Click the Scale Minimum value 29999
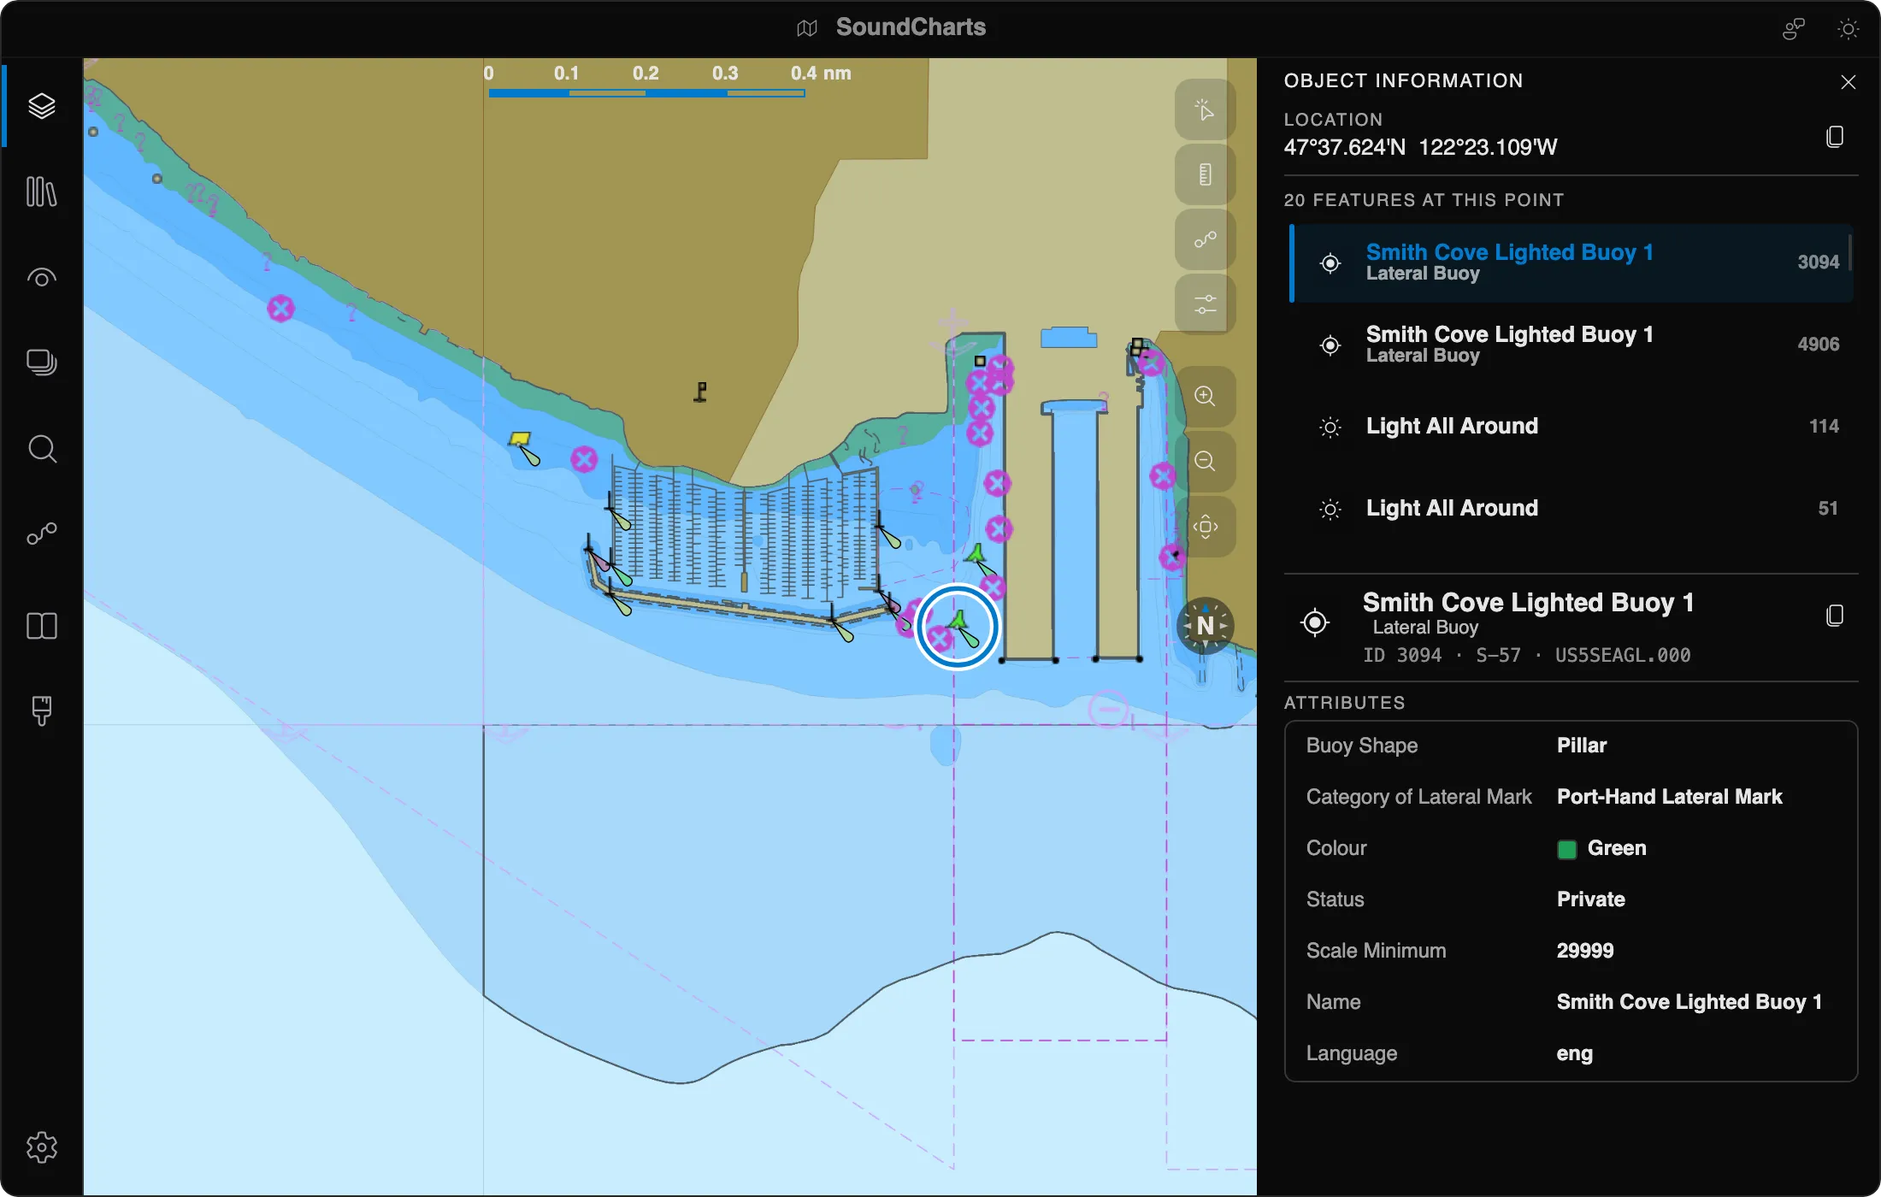Image resolution: width=1881 pixels, height=1197 pixels. (1584, 951)
